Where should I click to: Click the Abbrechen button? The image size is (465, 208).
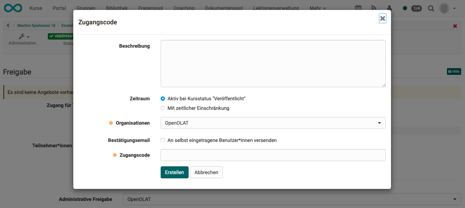click(206, 172)
